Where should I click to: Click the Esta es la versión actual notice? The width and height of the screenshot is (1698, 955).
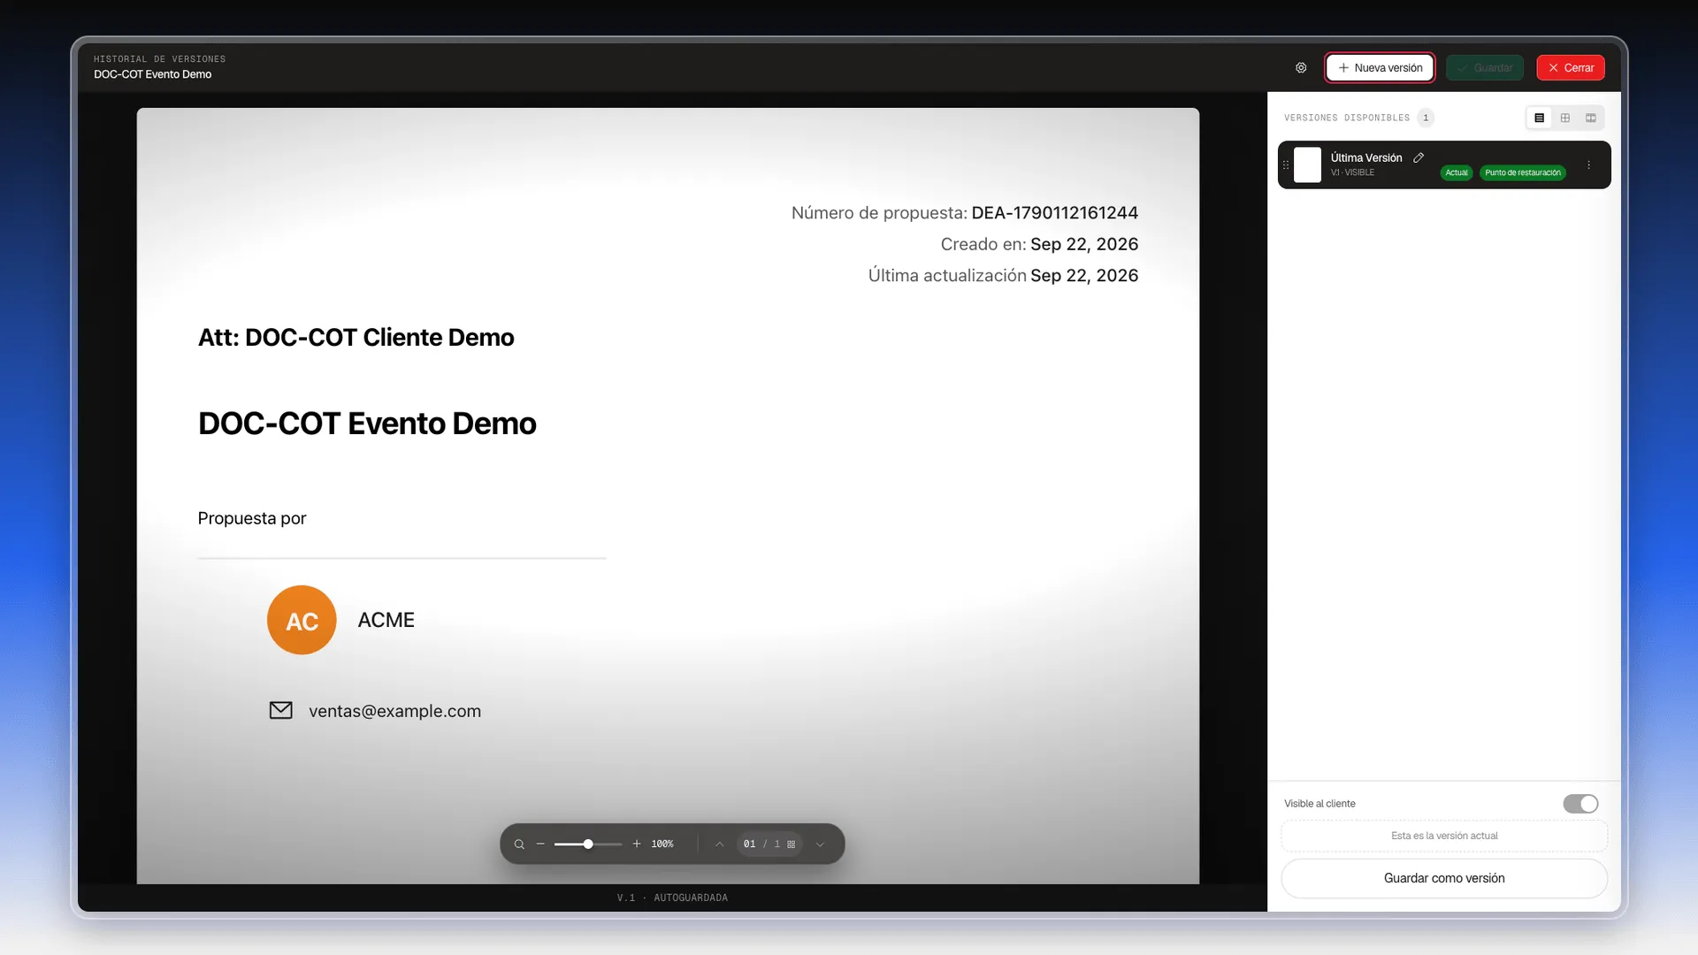coord(1443,836)
